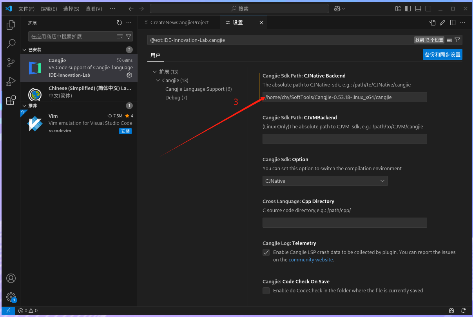
Task: Open Copilot menu in title bar
Action: (339, 9)
